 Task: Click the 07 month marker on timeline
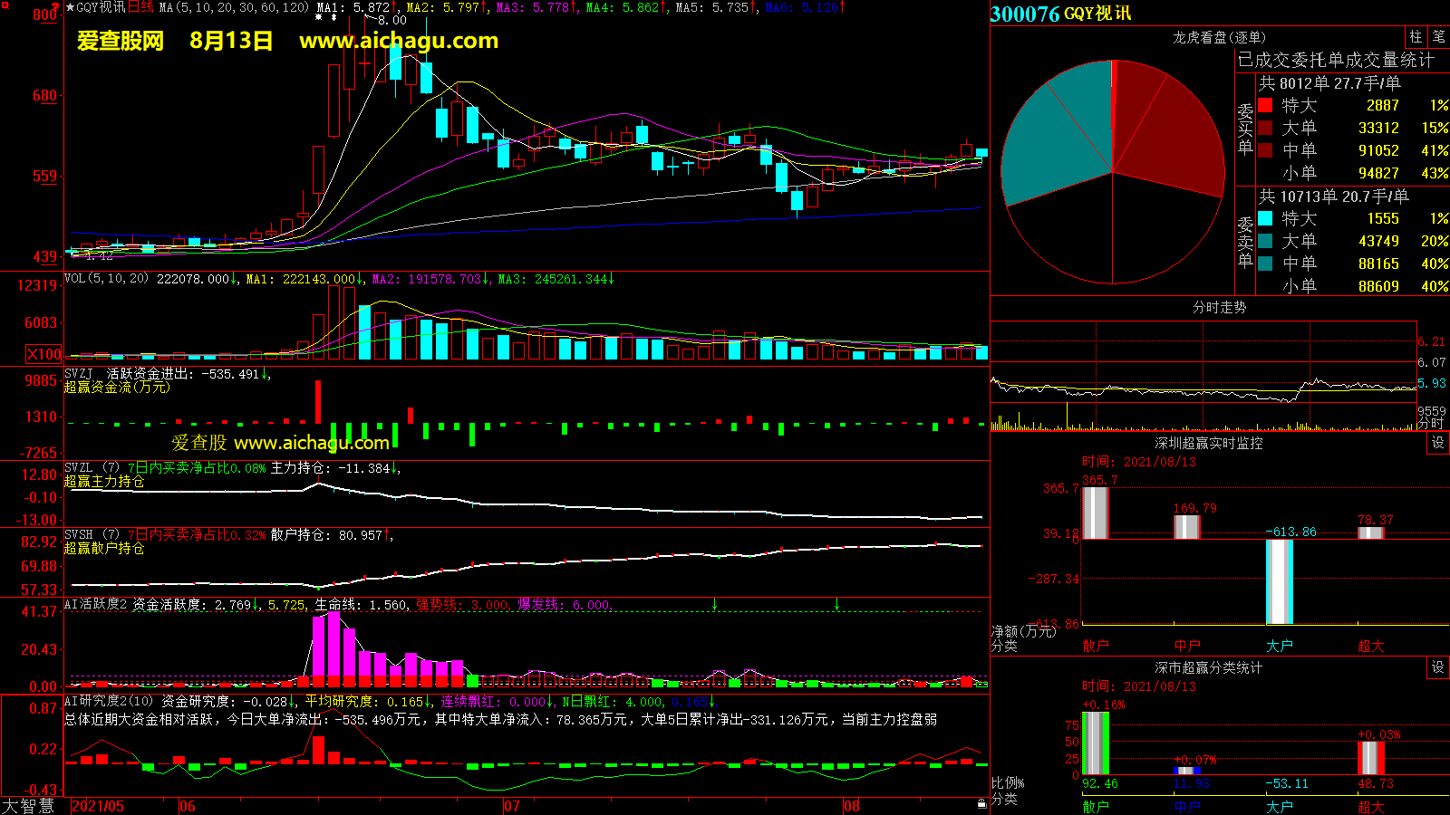(x=512, y=806)
